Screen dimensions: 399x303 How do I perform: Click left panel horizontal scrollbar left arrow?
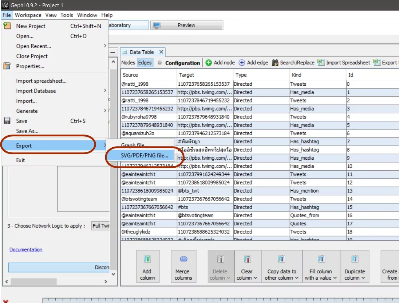pyautogui.click(x=7, y=281)
